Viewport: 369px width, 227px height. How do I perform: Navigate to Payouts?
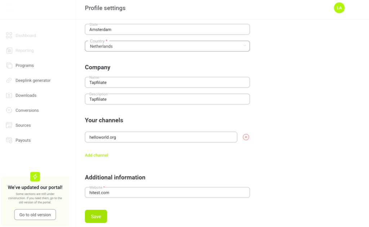23,140
